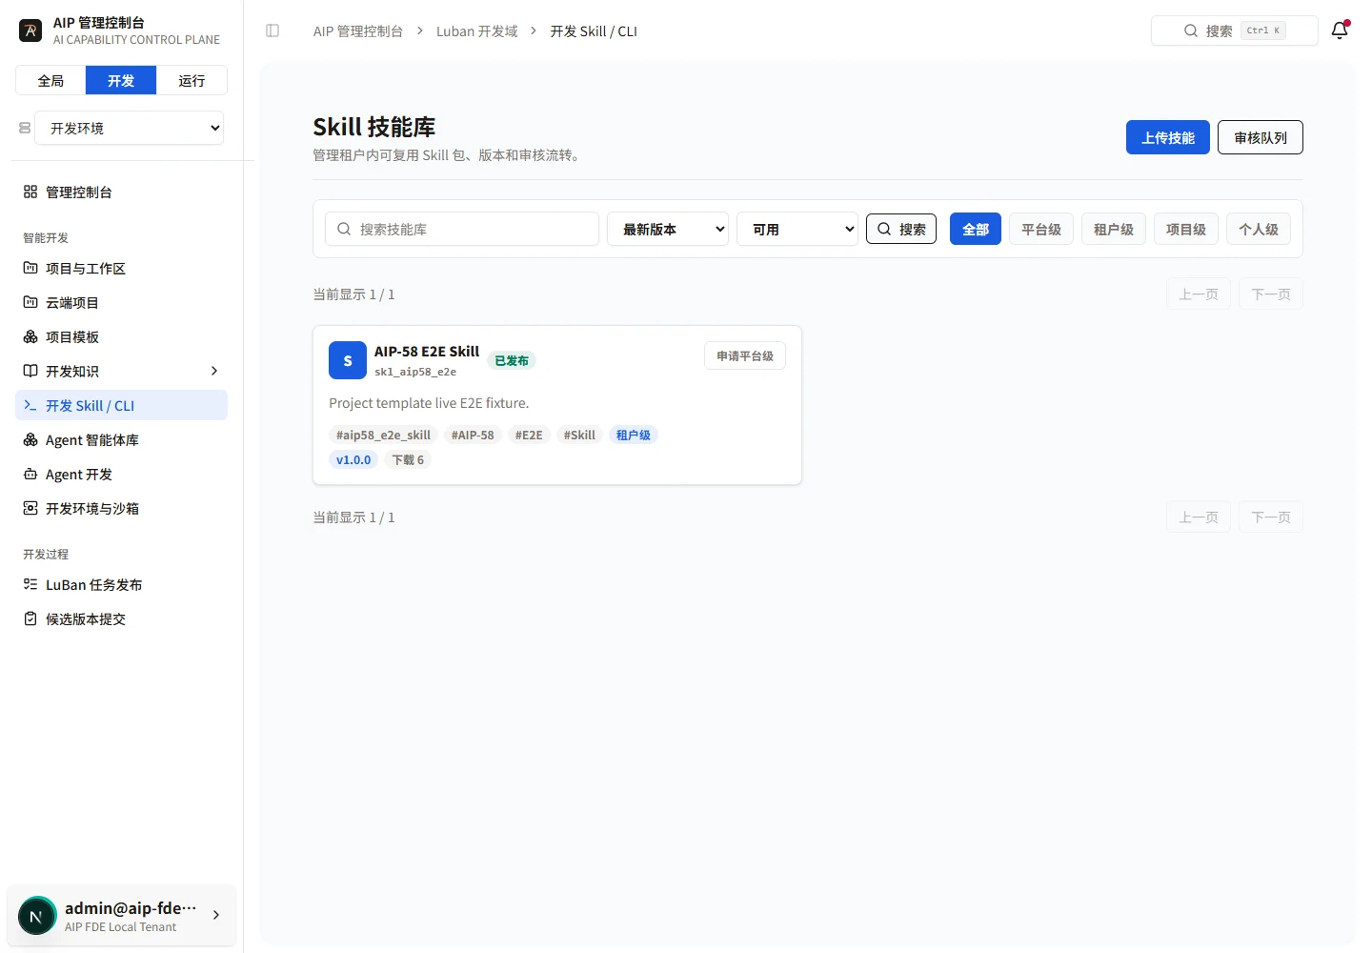Screen dimensions: 1372x953
Task: Click 申请平台级 on the AIP-58 skill card
Action: (745, 355)
